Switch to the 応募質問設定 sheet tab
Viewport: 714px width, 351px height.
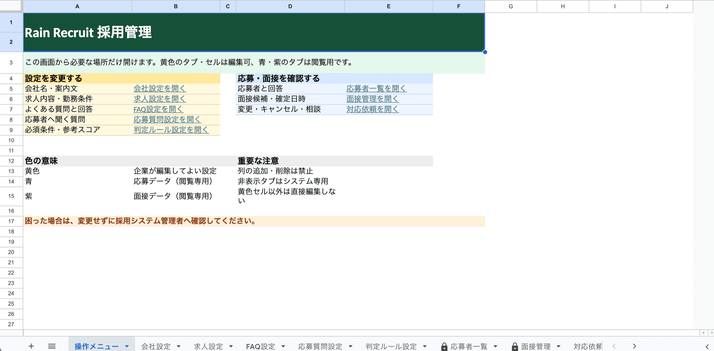pyautogui.click(x=320, y=346)
